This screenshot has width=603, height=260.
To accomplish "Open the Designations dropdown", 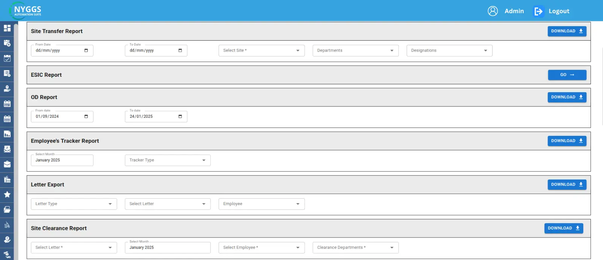I will [449, 50].
